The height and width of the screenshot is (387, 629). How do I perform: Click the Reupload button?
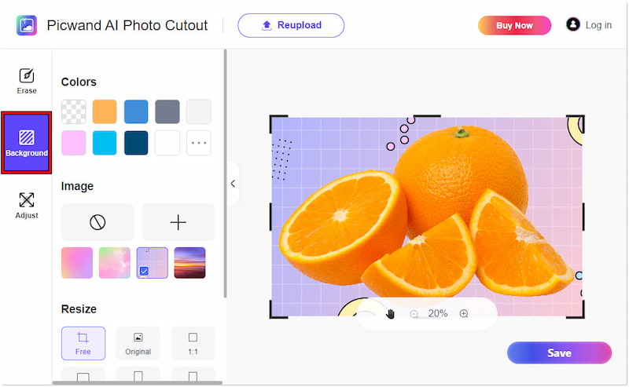291,25
